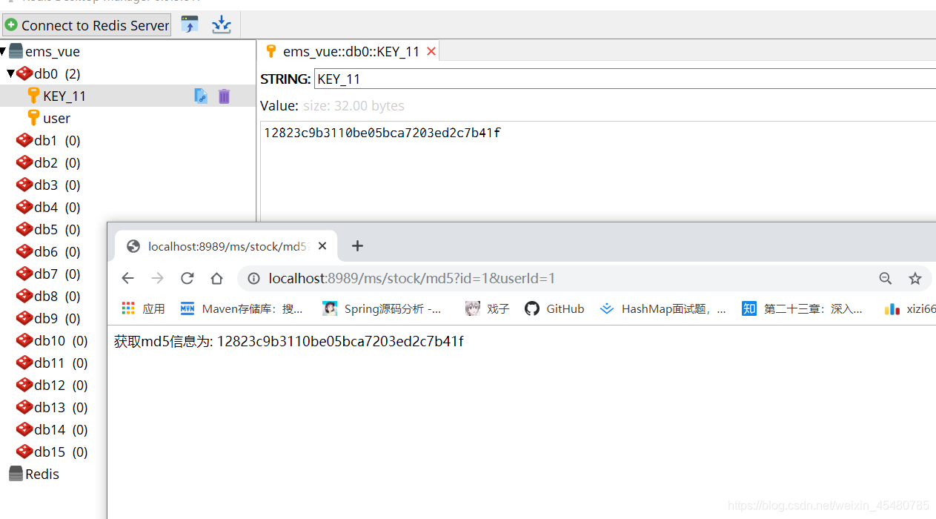Open db10 database

tap(52, 340)
